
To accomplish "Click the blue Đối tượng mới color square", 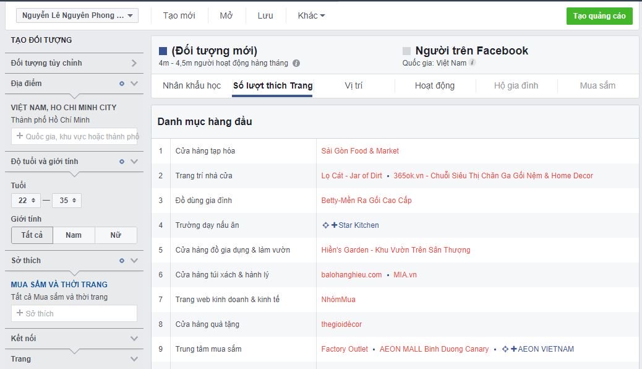I will click(x=163, y=51).
